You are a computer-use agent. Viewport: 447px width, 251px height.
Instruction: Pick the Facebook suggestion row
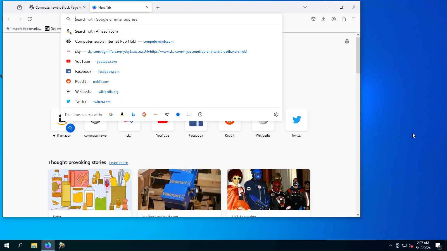171,71
